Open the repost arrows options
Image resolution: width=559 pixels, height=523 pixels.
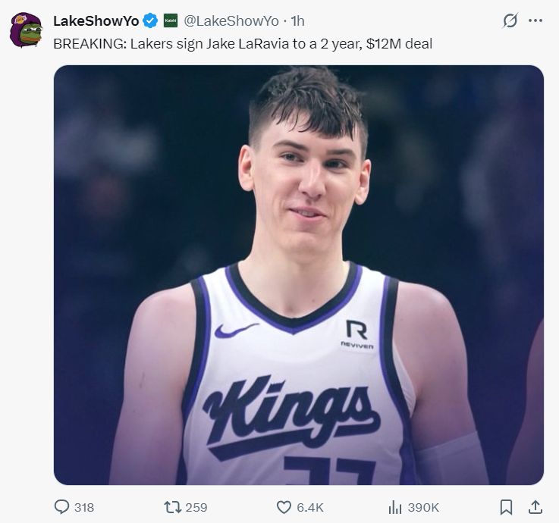click(x=171, y=507)
